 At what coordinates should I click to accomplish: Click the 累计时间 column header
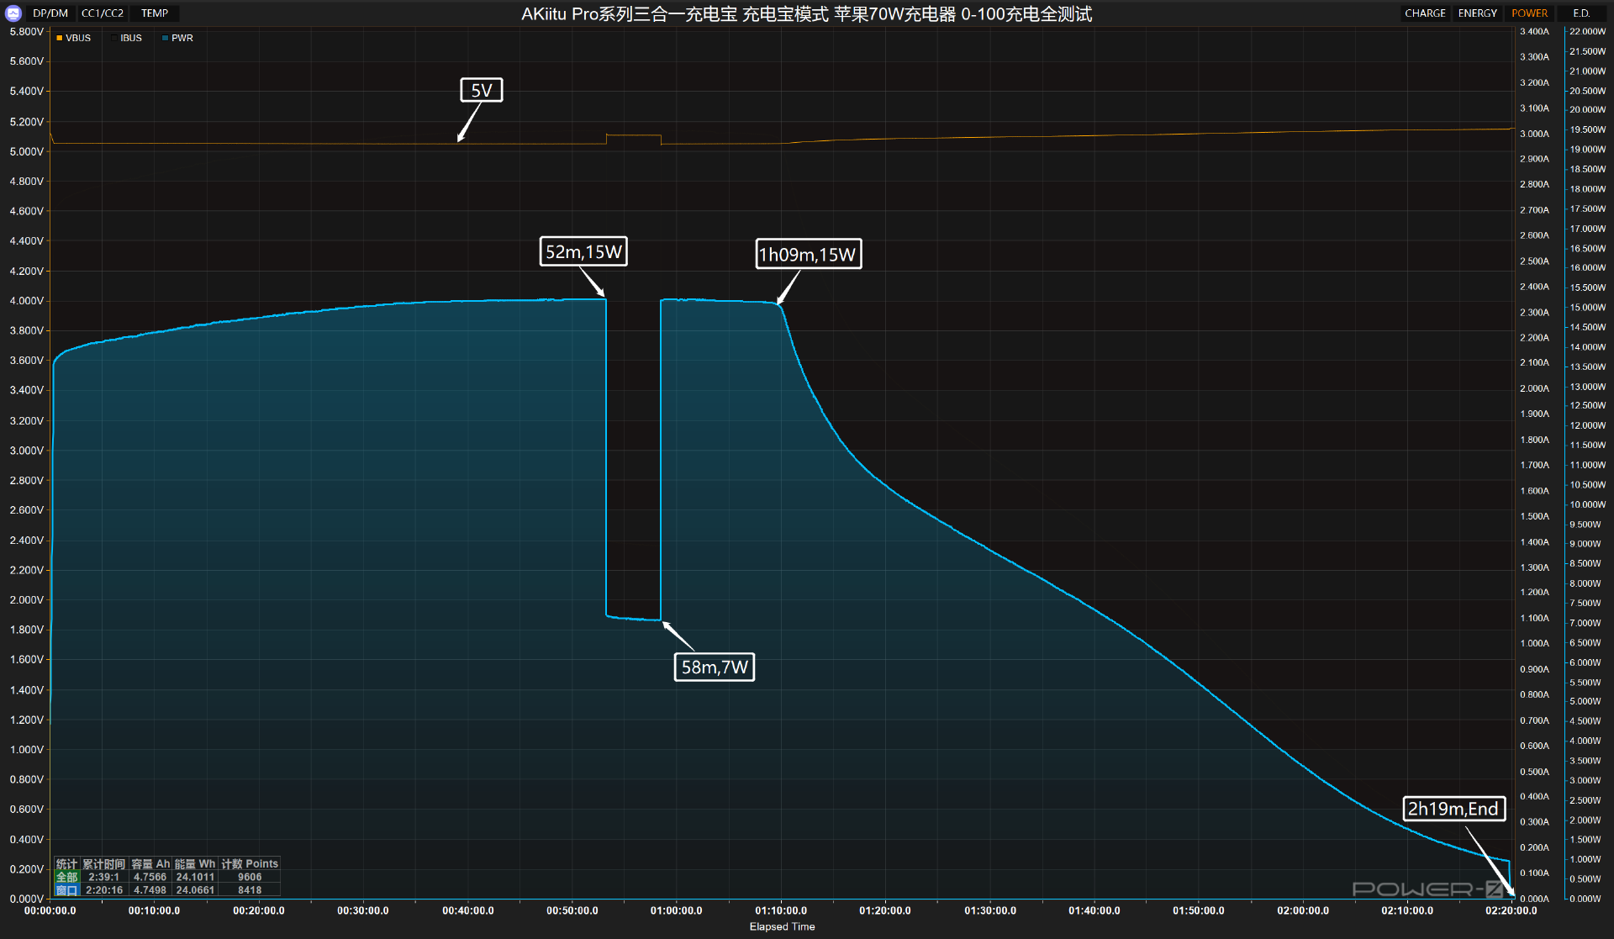coord(103,864)
